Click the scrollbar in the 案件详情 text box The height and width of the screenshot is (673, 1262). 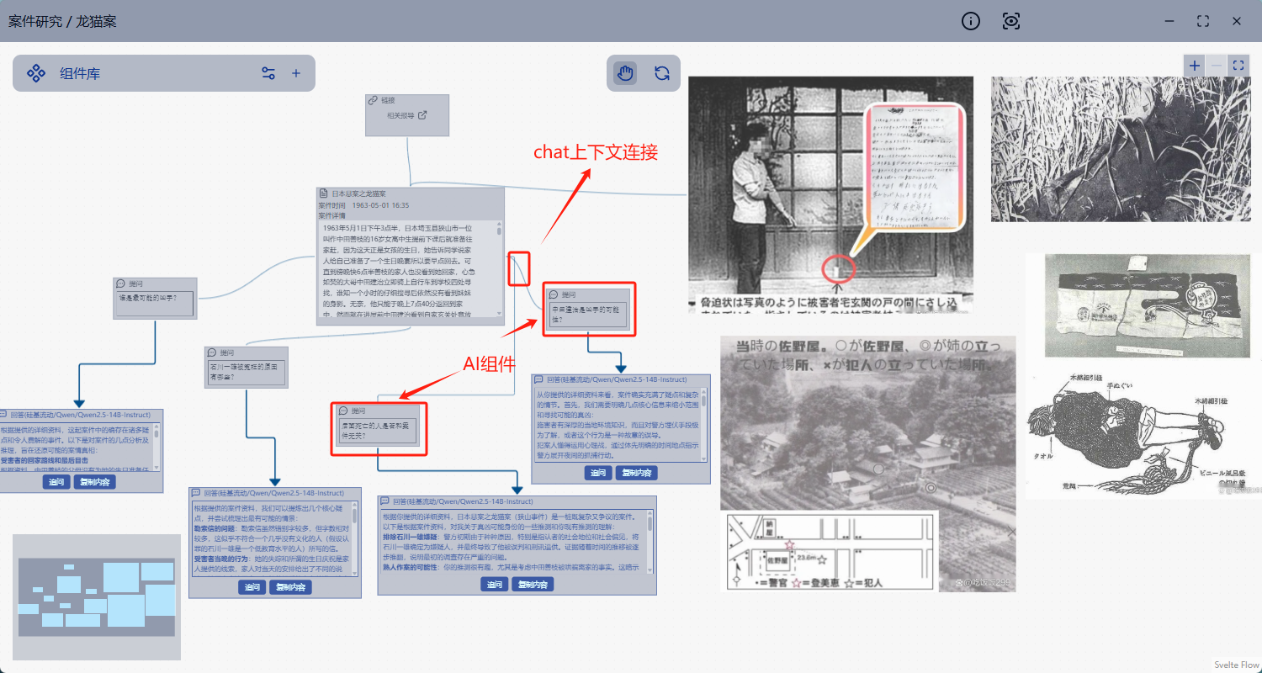click(x=499, y=269)
